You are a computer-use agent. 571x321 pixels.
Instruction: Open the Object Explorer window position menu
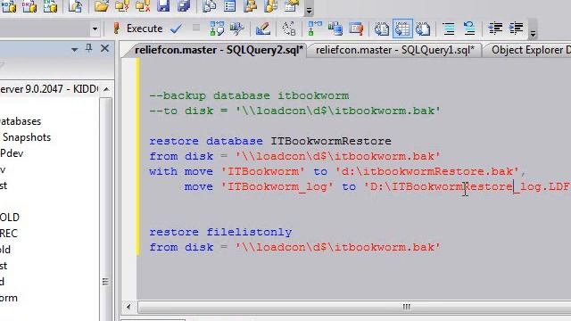coord(75,49)
